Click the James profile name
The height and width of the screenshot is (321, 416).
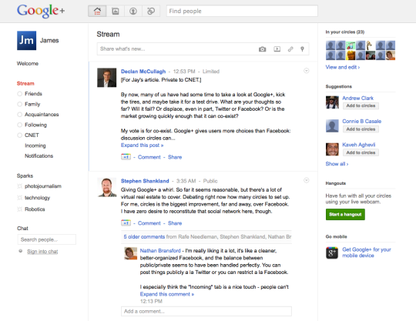point(49,41)
